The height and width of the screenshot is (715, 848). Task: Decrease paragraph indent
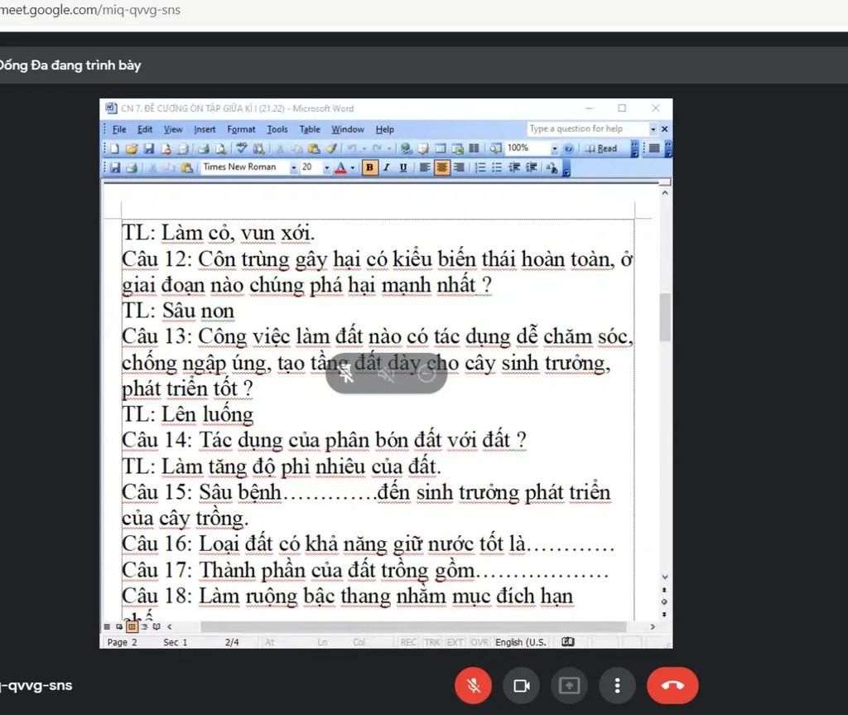point(514,167)
